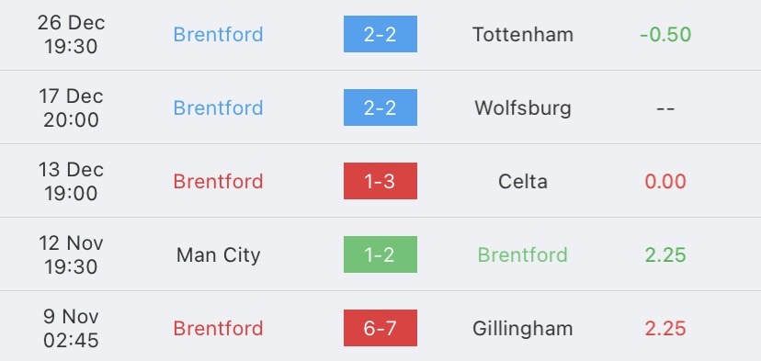Click green Brentford in 12 Nov row
Screen dimensions: 761x361
523,255
